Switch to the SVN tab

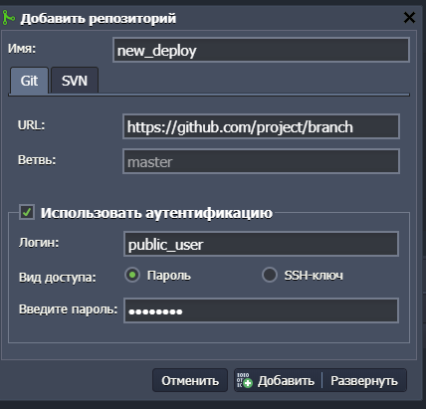pos(75,81)
